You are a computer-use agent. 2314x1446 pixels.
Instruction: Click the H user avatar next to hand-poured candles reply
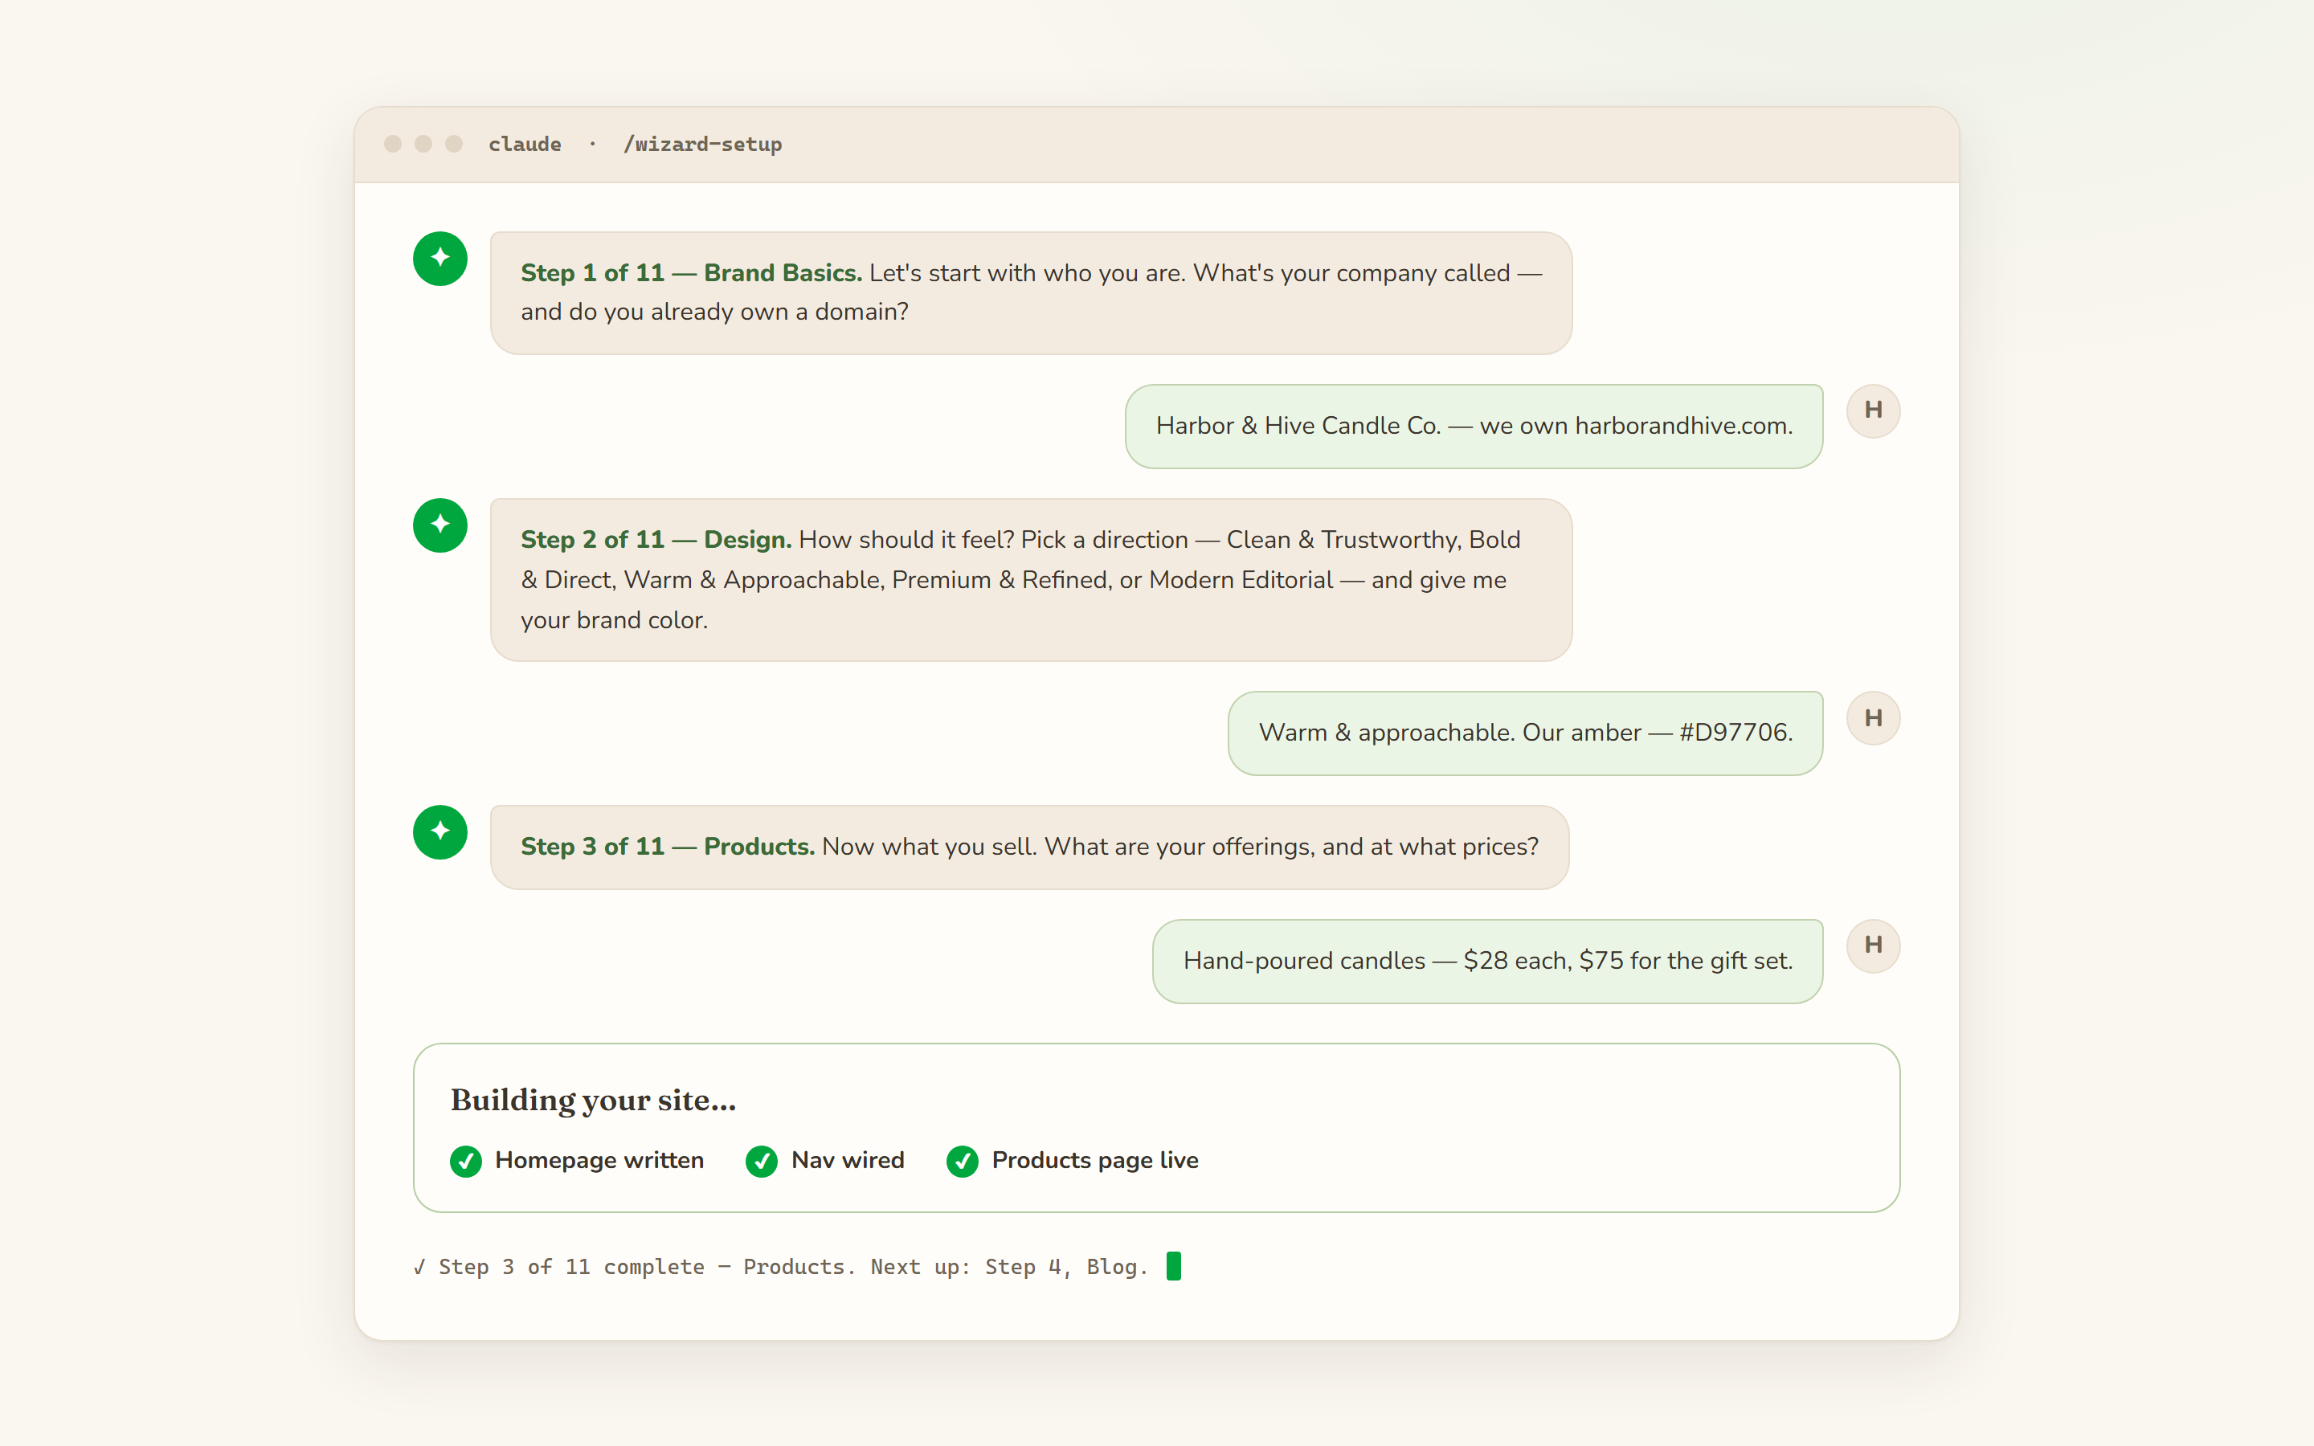1872,946
